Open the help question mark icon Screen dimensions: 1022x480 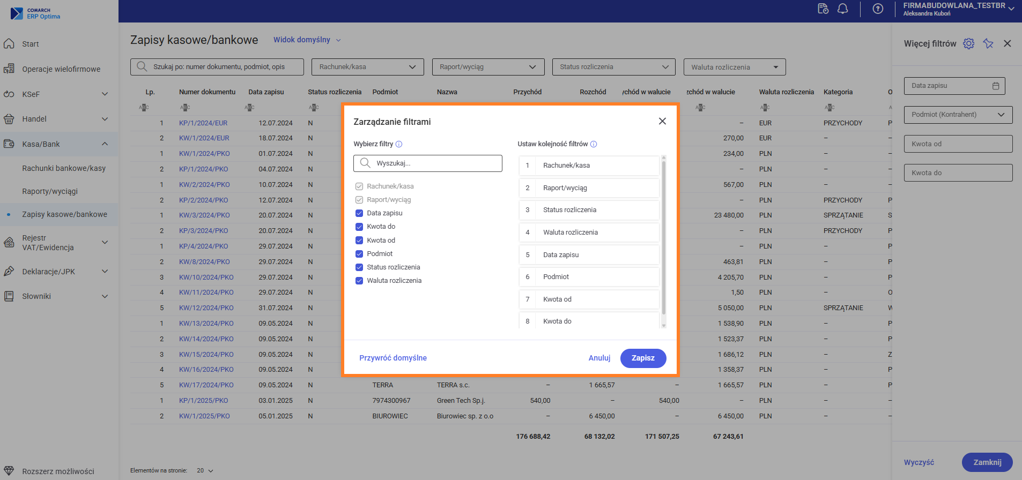point(878,9)
